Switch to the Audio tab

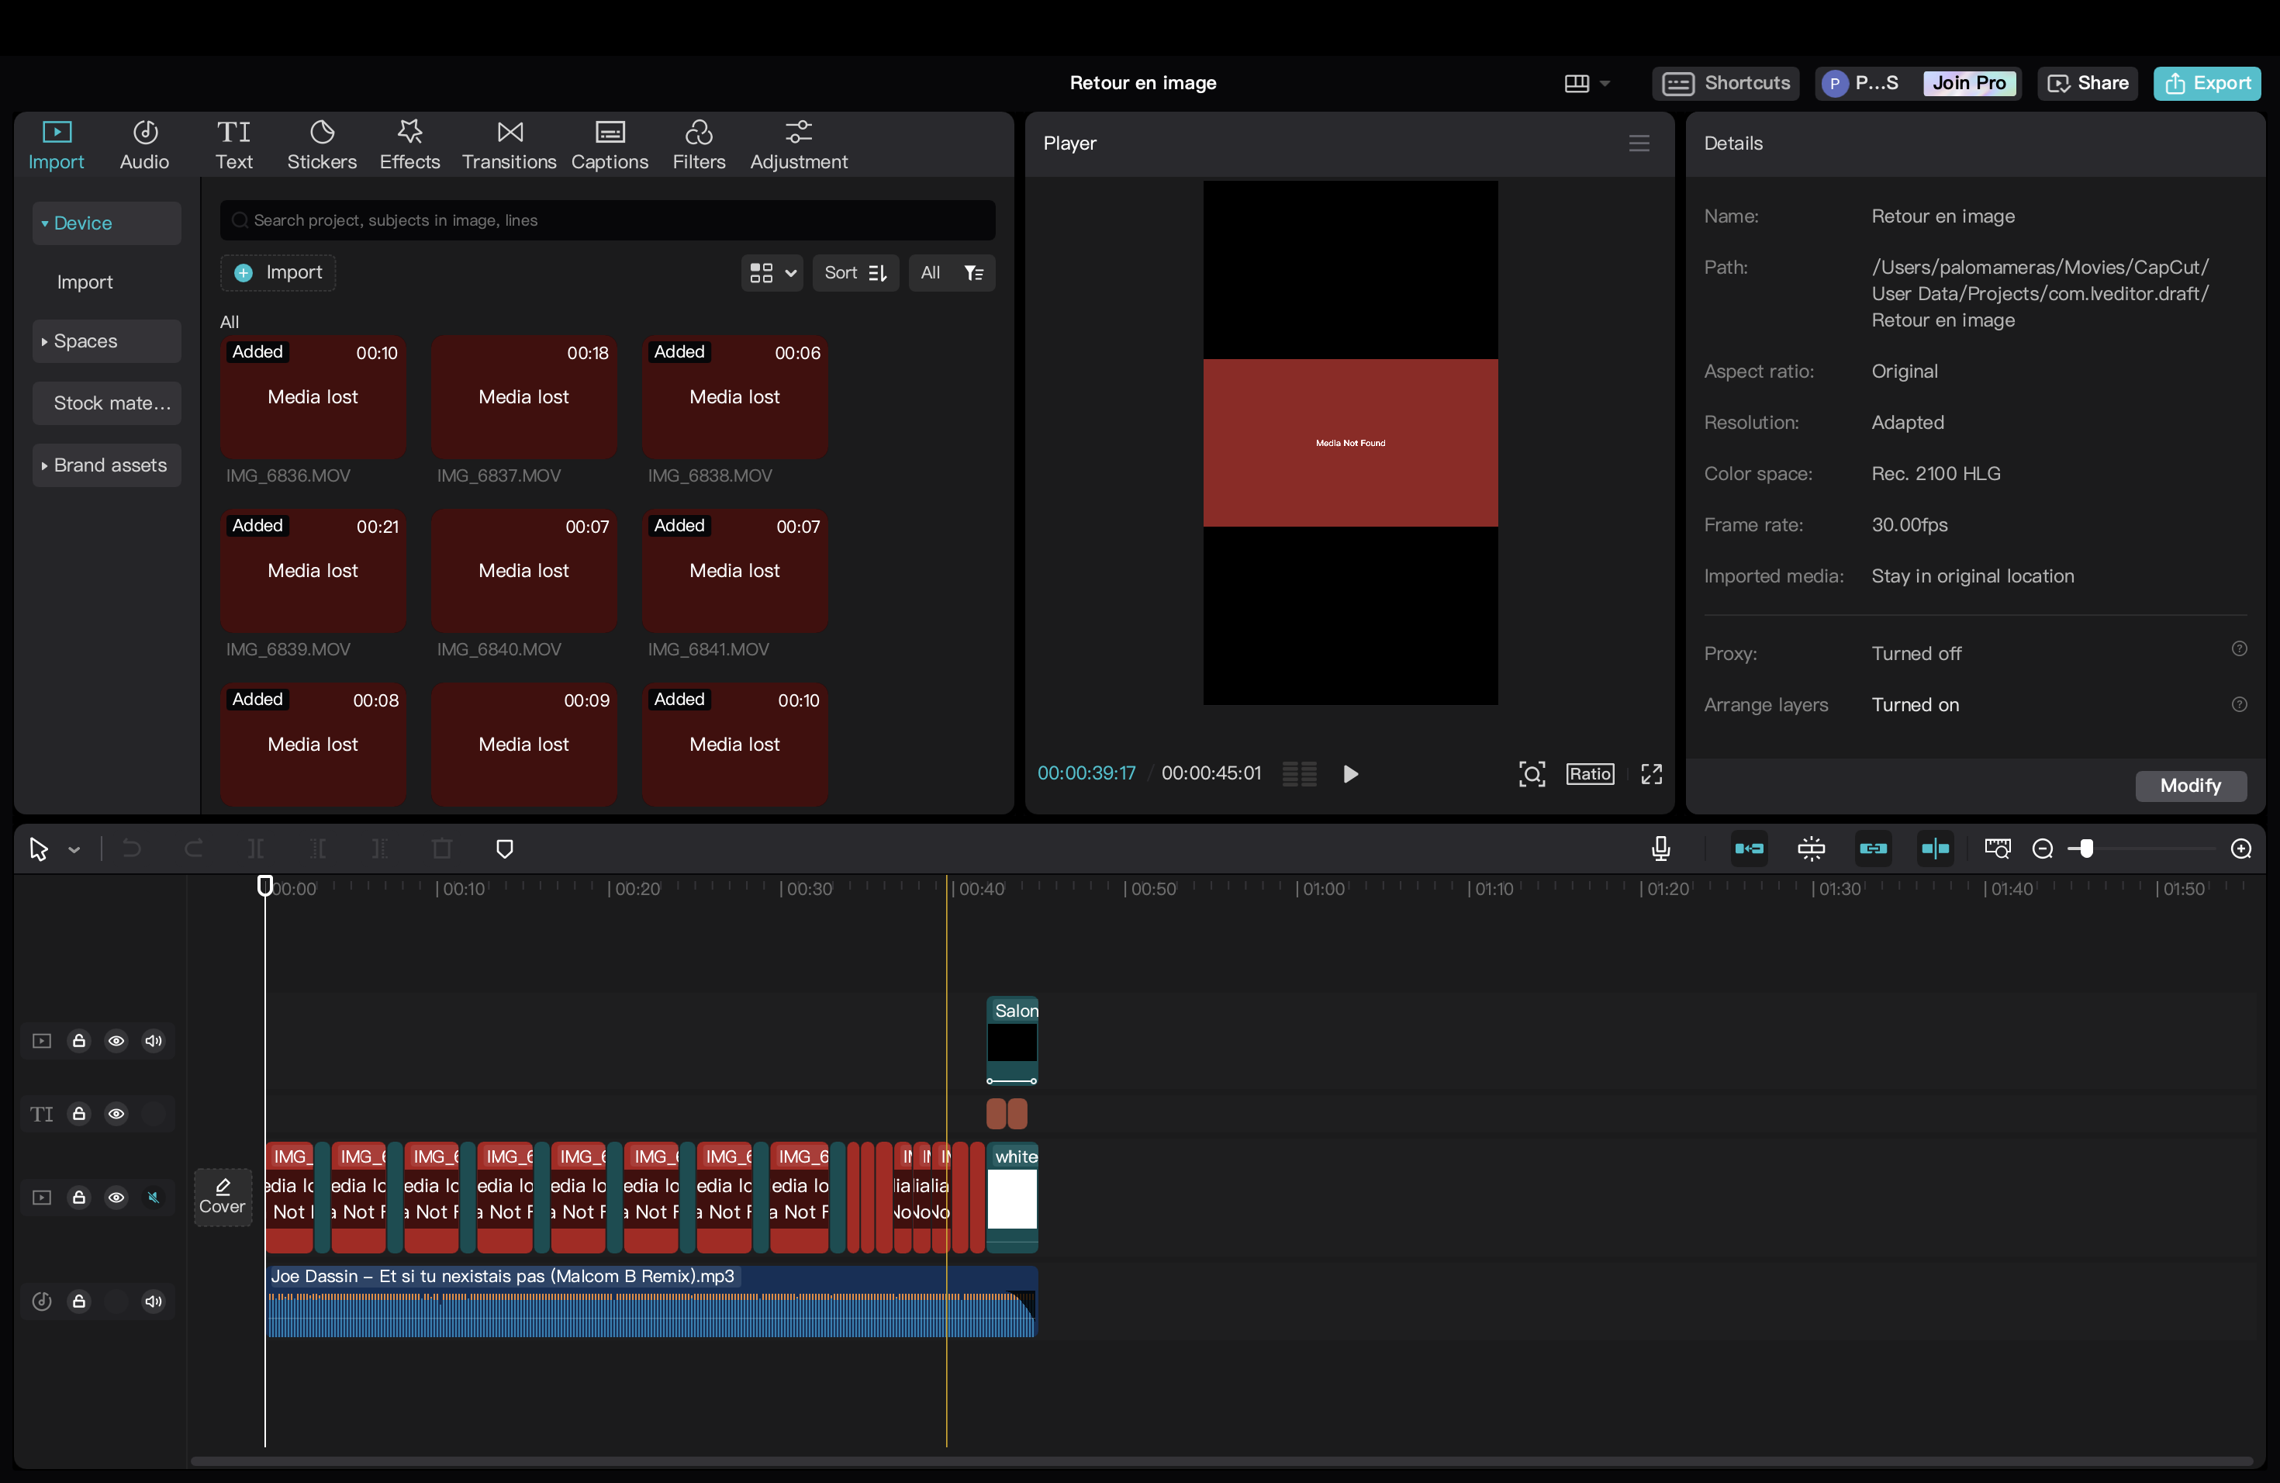(x=143, y=145)
